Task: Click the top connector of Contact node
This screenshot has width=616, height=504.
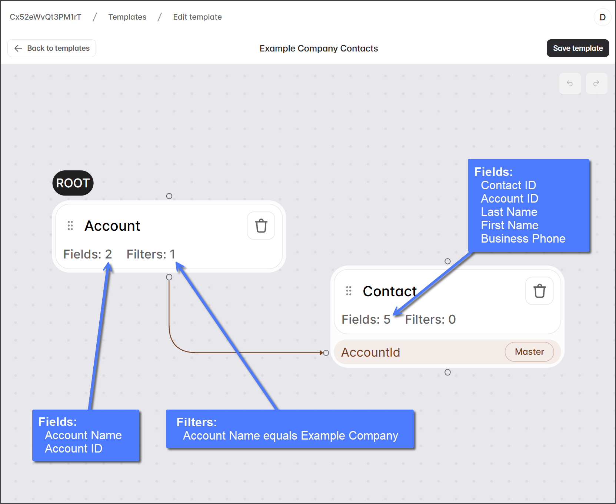Action: 447,261
